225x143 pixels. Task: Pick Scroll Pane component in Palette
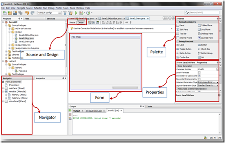[204, 29]
